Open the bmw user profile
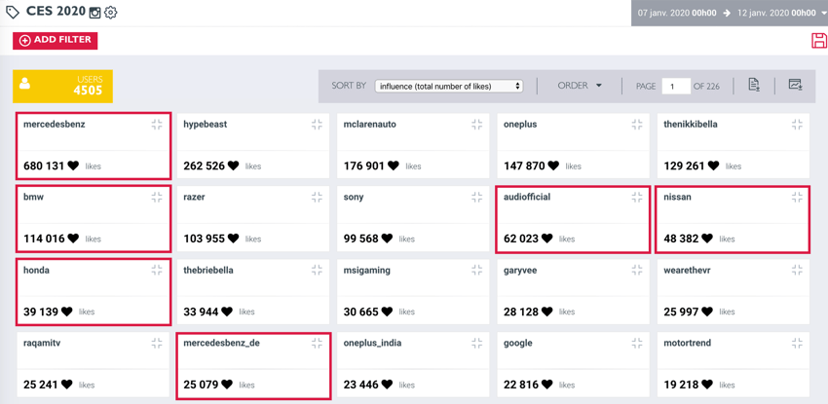This screenshot has height=404, width=828. point(34,197)
